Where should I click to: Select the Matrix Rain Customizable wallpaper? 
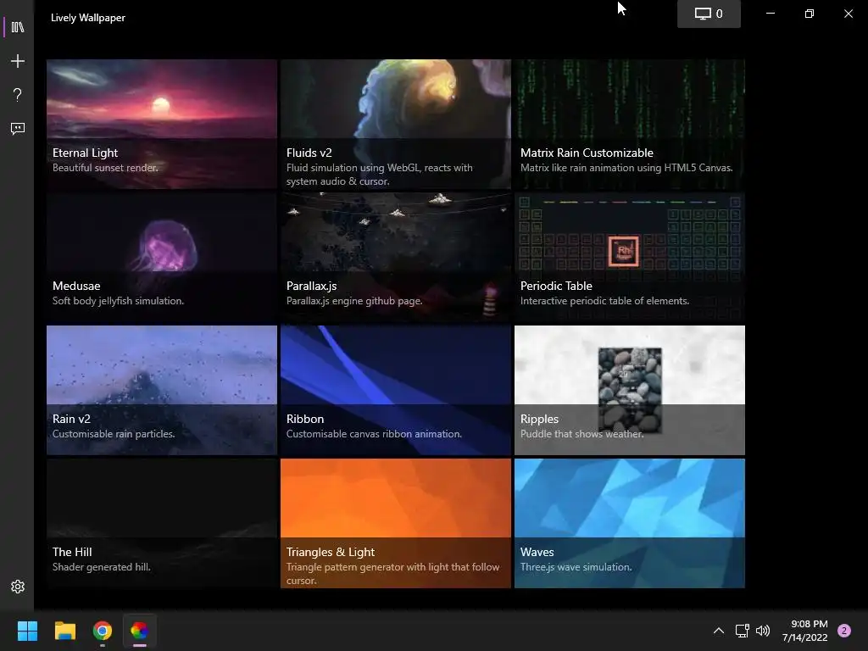[x=630, y=124]
